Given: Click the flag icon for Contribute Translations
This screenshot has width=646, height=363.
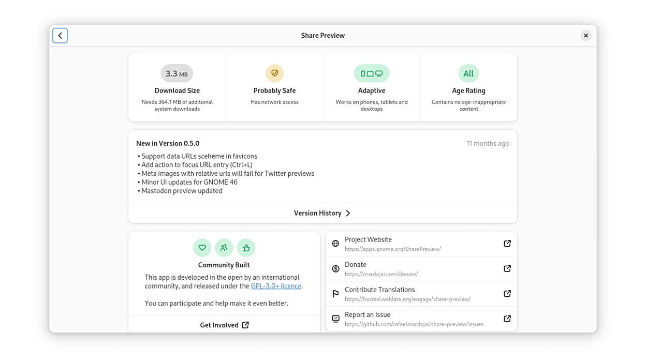Looking at the screenshot, I should click(335, 294).
